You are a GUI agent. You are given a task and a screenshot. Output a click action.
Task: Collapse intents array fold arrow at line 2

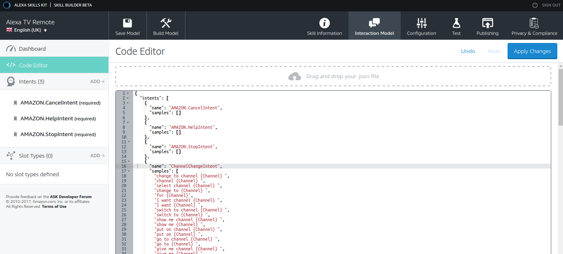[128, 98]
